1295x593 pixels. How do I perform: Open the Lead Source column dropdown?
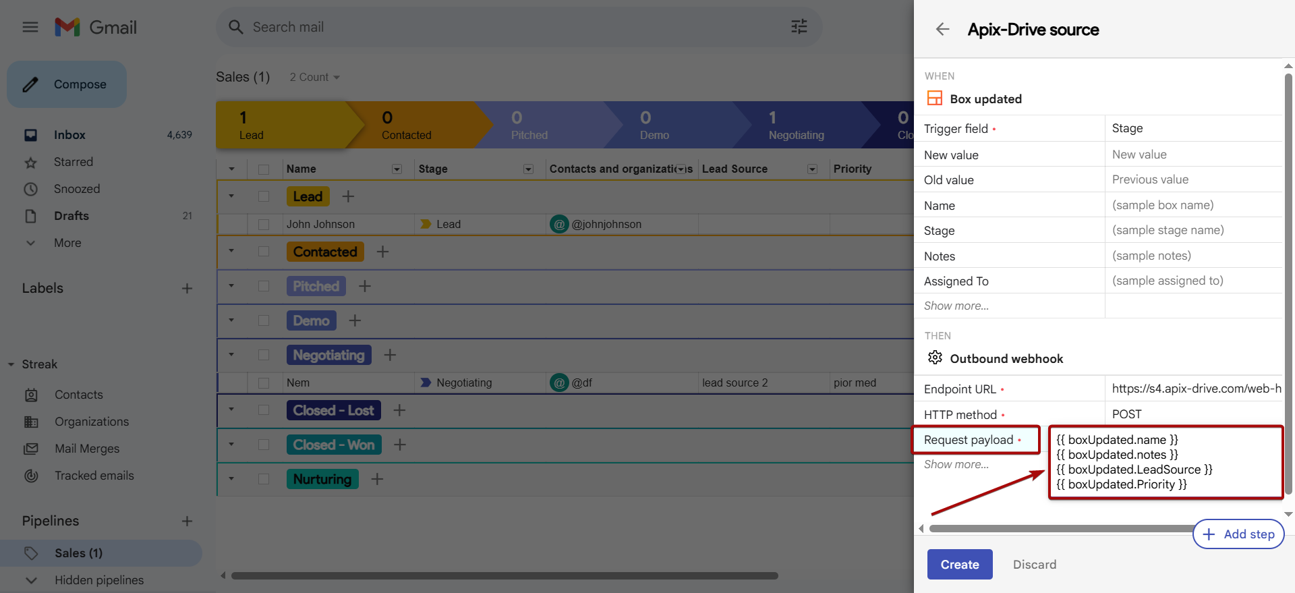point(813,169)
